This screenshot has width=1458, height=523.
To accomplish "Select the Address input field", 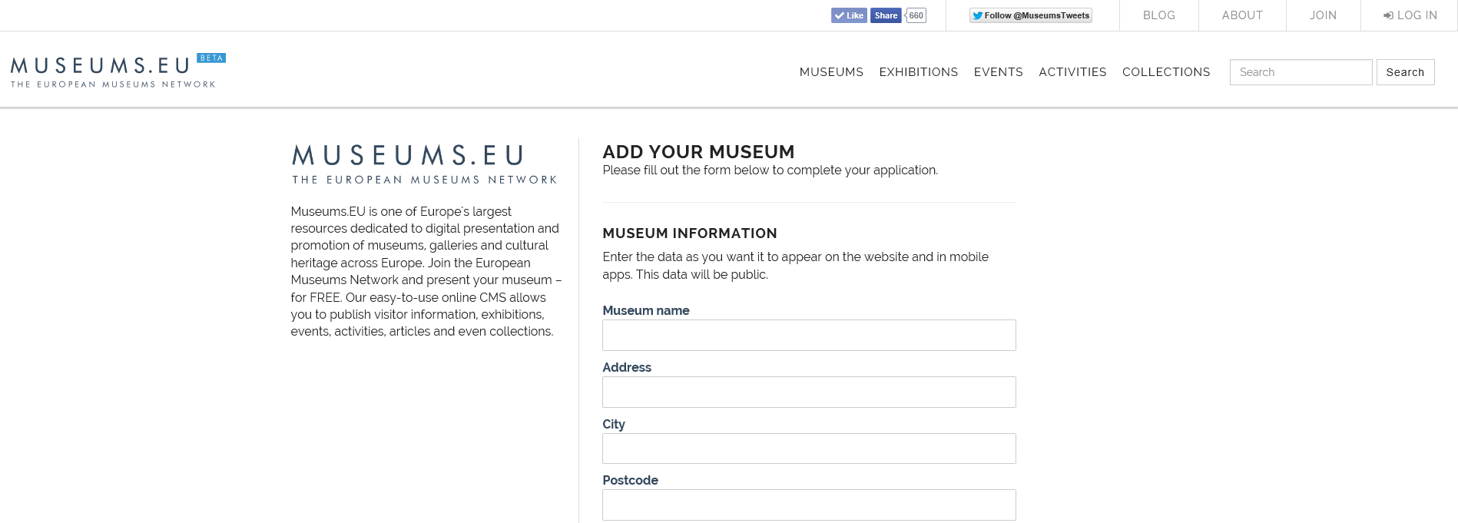I will (x=809, y=392).
